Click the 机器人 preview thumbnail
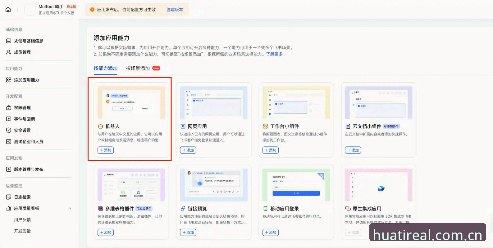493x248 pixels. click(131, 103)
